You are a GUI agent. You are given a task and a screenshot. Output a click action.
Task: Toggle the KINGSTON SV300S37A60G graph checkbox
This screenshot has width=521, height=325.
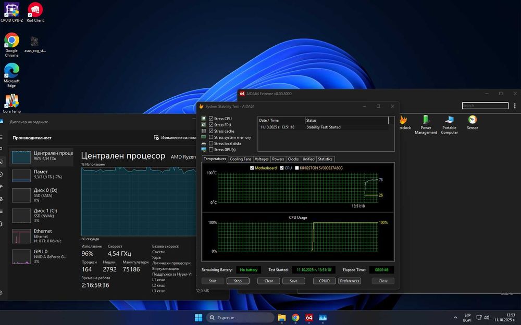(x=297, y=168)
